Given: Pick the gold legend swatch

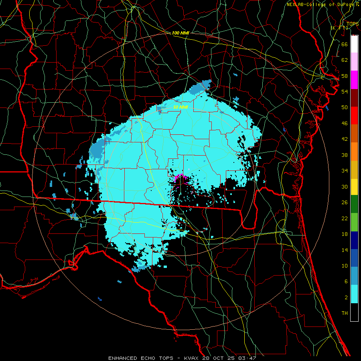Looking at the screenshot, I should click(x=354, y=170).
